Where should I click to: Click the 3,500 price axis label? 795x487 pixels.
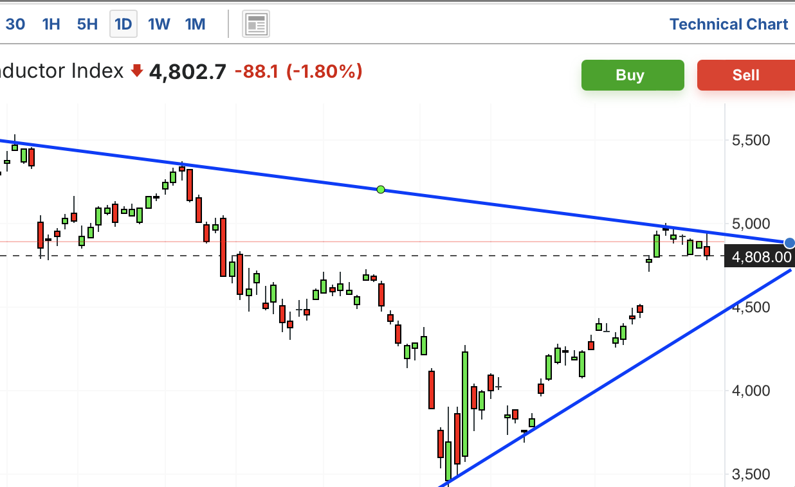[x=751, y=474]
